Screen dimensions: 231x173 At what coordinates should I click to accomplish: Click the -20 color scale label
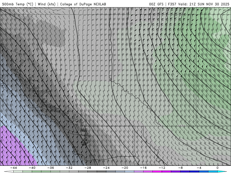[x=125, y=168]
